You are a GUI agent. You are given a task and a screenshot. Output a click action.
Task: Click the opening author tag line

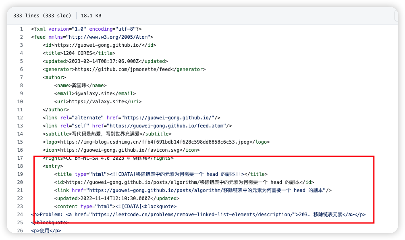pyautogui.click(x=54, y=77)
